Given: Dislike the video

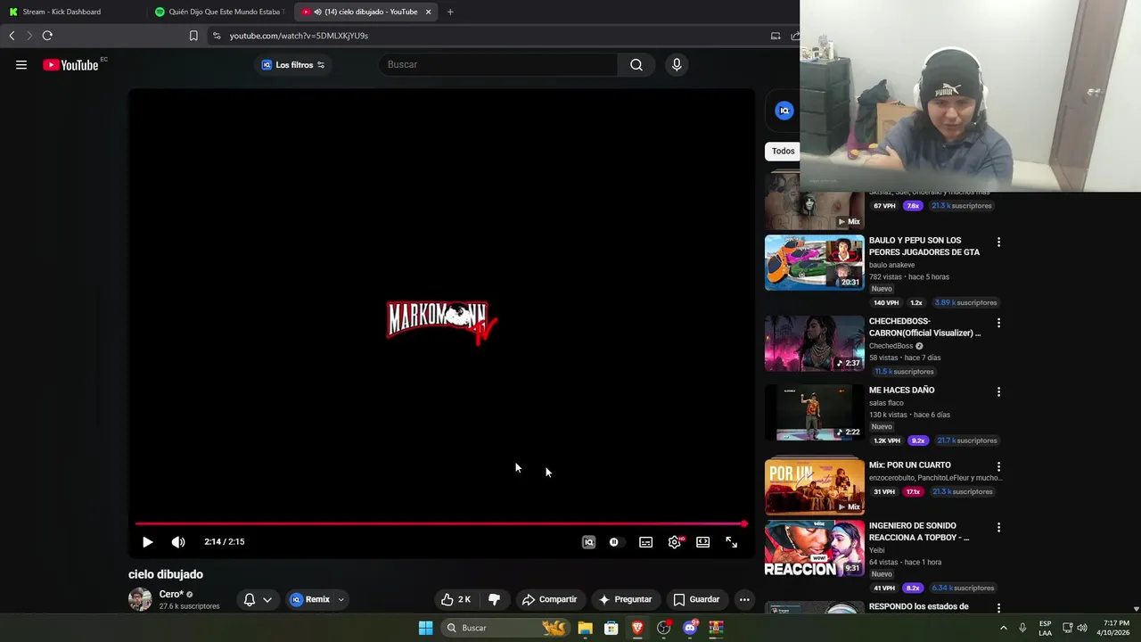Looking at the screenshot, I should tap(494, 599).
